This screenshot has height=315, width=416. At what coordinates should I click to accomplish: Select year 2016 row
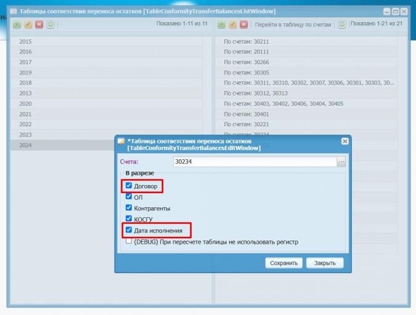pyautogui.click(x=107, y=52)
